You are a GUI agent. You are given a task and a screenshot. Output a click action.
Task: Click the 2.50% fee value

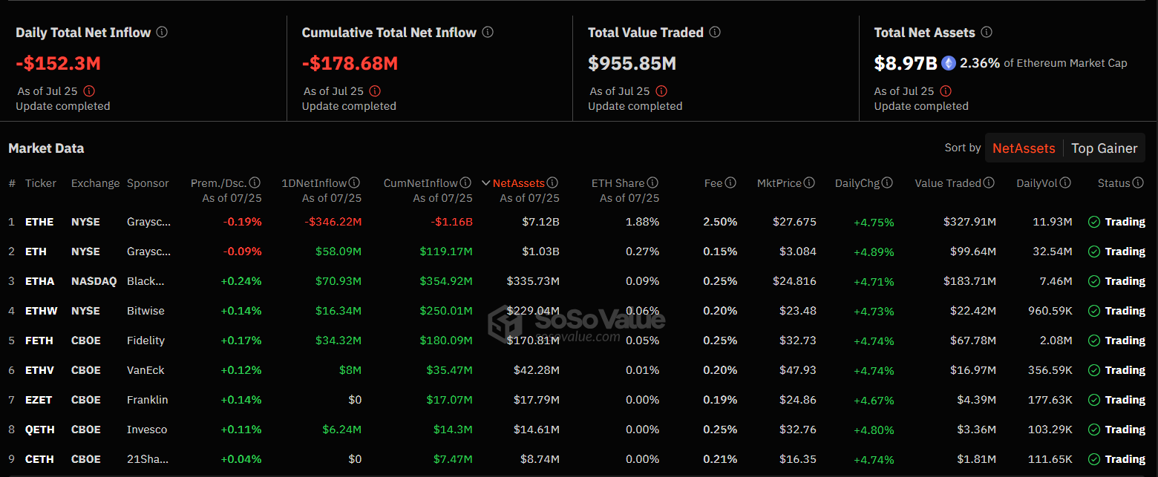click(x=721, y=222)
